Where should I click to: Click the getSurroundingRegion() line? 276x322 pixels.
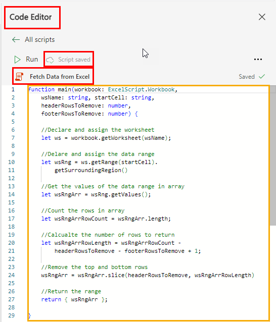pyautogui.click(x=91, y=170)
